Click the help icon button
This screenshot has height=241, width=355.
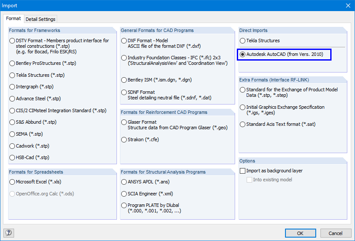click(x=9, y=233)
